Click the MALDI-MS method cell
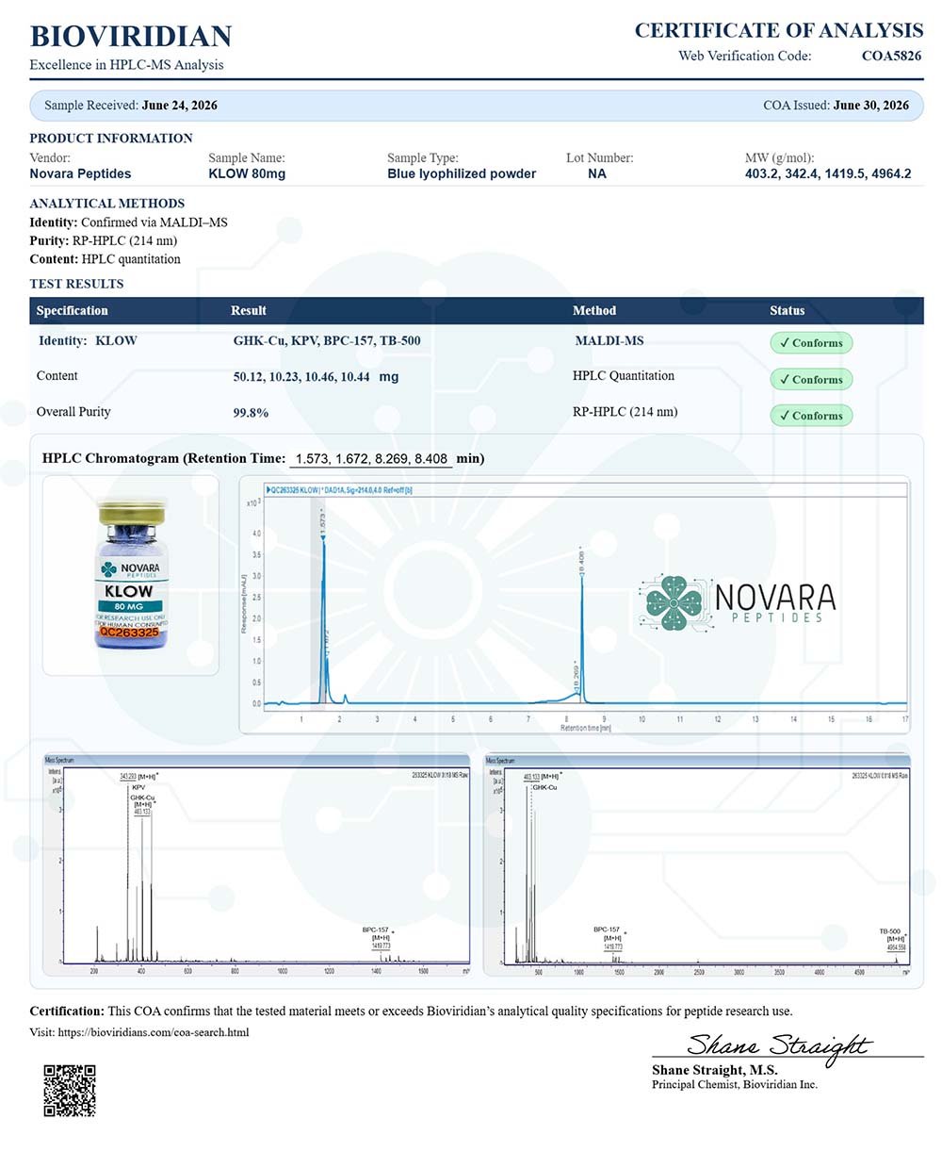Image resolution: width=942 pixels, height=1168 pixels. point(609,341)
